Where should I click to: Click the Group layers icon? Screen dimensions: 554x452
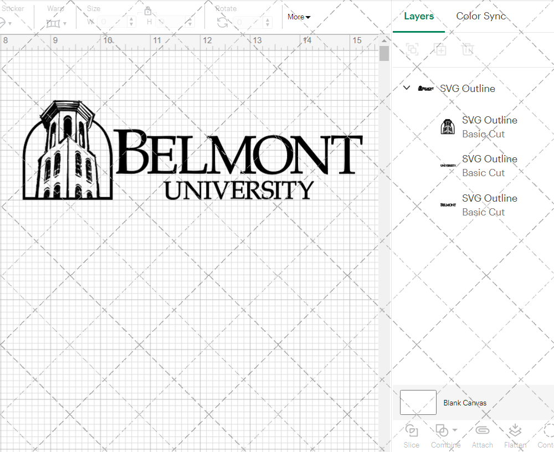coord(412,49)
